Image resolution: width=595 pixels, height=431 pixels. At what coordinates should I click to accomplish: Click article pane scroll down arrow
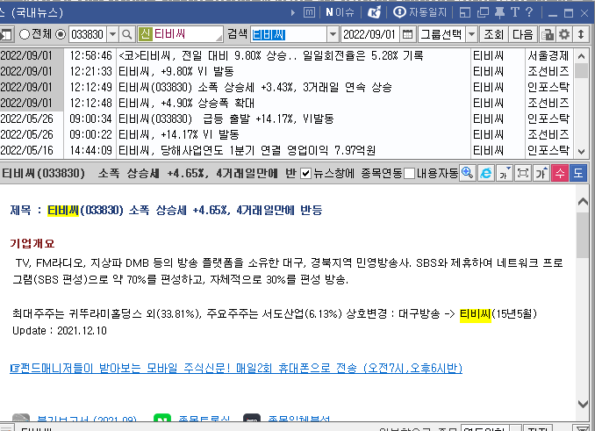click(583, 404)
